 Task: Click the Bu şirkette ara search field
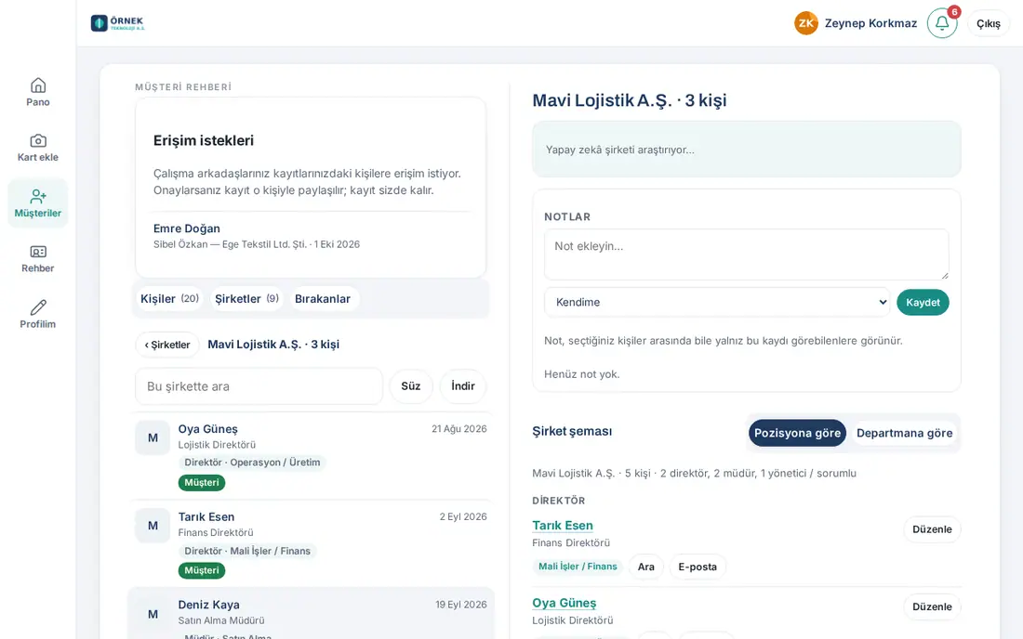pyautogui.click(x=259, y=386)
